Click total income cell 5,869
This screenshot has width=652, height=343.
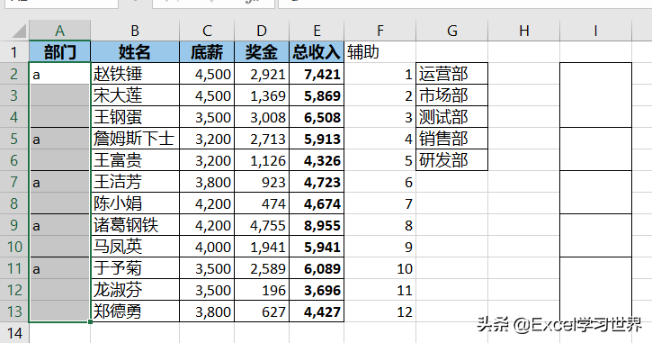coord(317,95)
